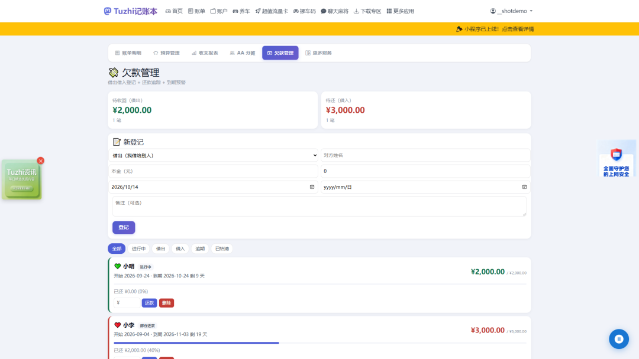Click the 待收回 ¥2,000.00 summary card
Screen dimensions: 639x359
click(x=213, y=110)
